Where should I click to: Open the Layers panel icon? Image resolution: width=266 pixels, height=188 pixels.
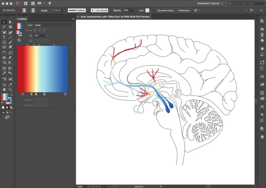[x=262, y=137]
